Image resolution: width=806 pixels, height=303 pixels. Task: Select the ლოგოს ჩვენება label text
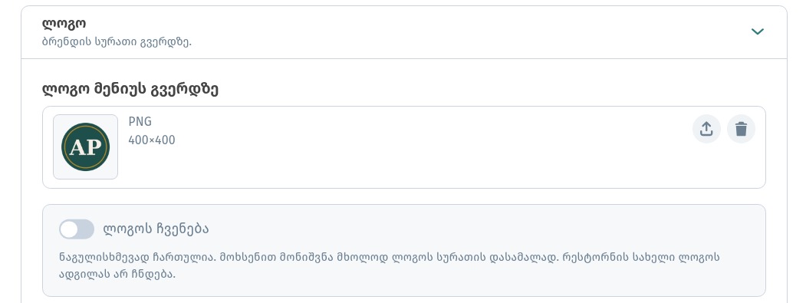point(156,229)
